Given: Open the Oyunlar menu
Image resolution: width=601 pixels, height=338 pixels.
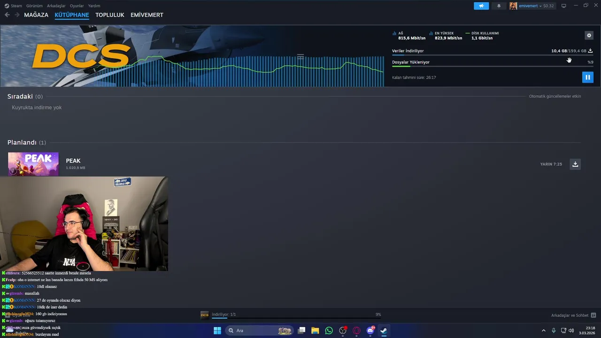Looking at the screenshot, I should (77, 6).
